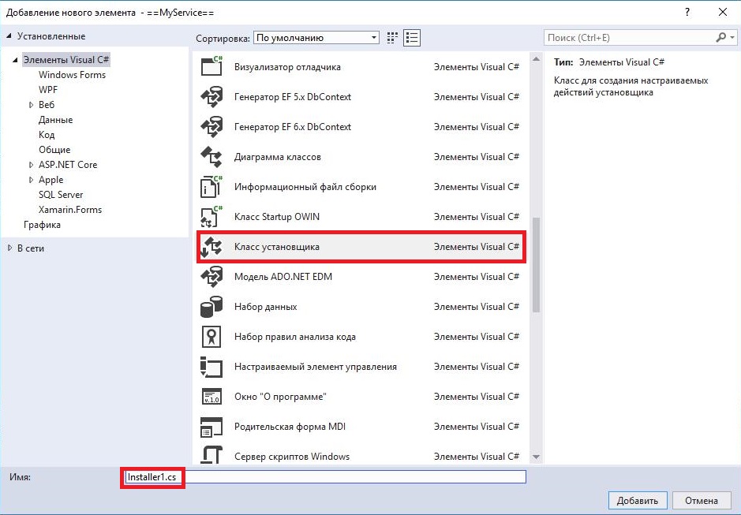Collapse the Элементы Visual C# node

point(16,60)
